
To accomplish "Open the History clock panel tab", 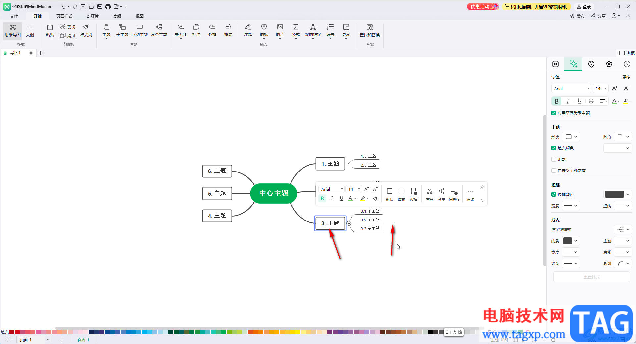I will 627,64.
